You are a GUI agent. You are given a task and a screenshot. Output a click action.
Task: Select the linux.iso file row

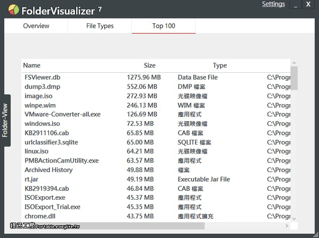point(156,151)
